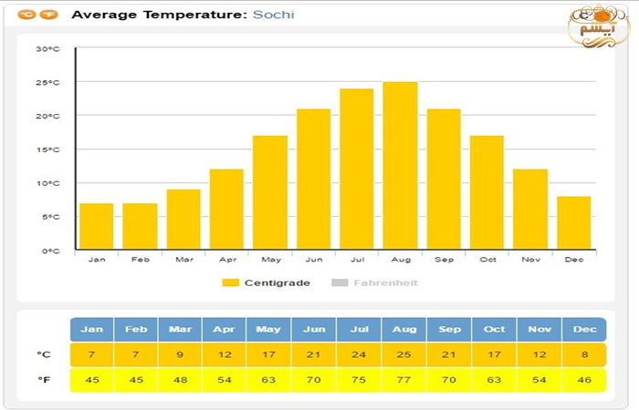Click the gray Fahrenheit legend swatch
Viewport: 639px width, 410px height.
click(x=340, y=282)
